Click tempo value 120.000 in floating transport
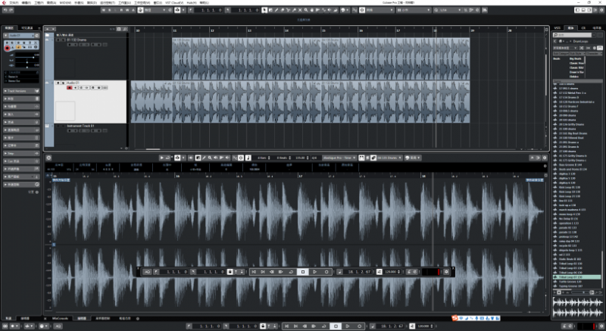The image size is (606, 331). point(391,272)
